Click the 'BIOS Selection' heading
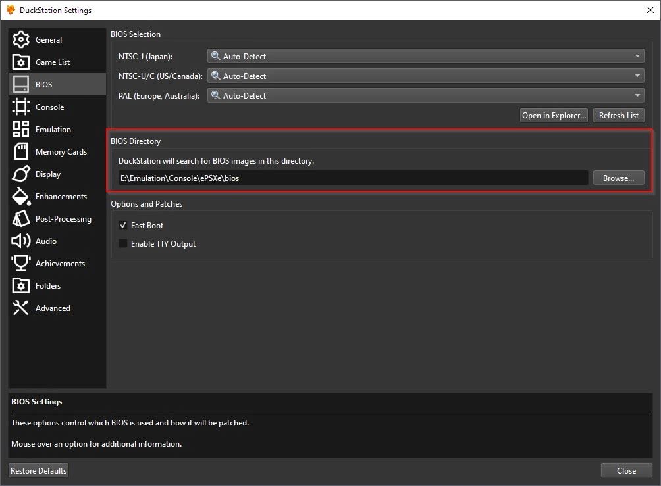The image size is (661, 486). [136, 34]
